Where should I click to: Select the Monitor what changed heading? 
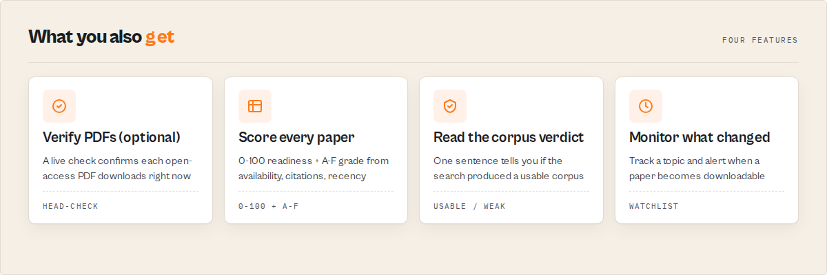700,137
